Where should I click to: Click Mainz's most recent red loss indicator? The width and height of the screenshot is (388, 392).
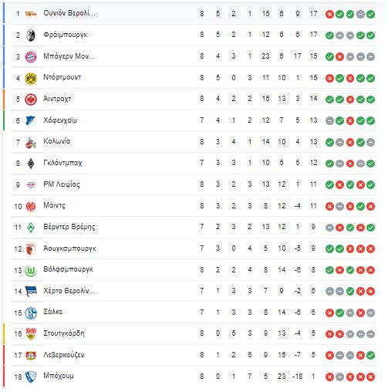click(x=370, y=206)
